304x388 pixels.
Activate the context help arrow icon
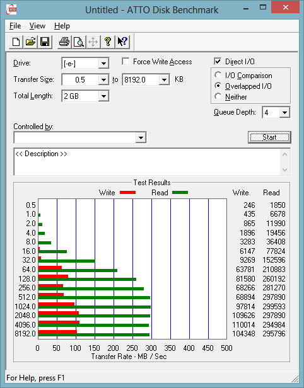(x=122, y=42)
